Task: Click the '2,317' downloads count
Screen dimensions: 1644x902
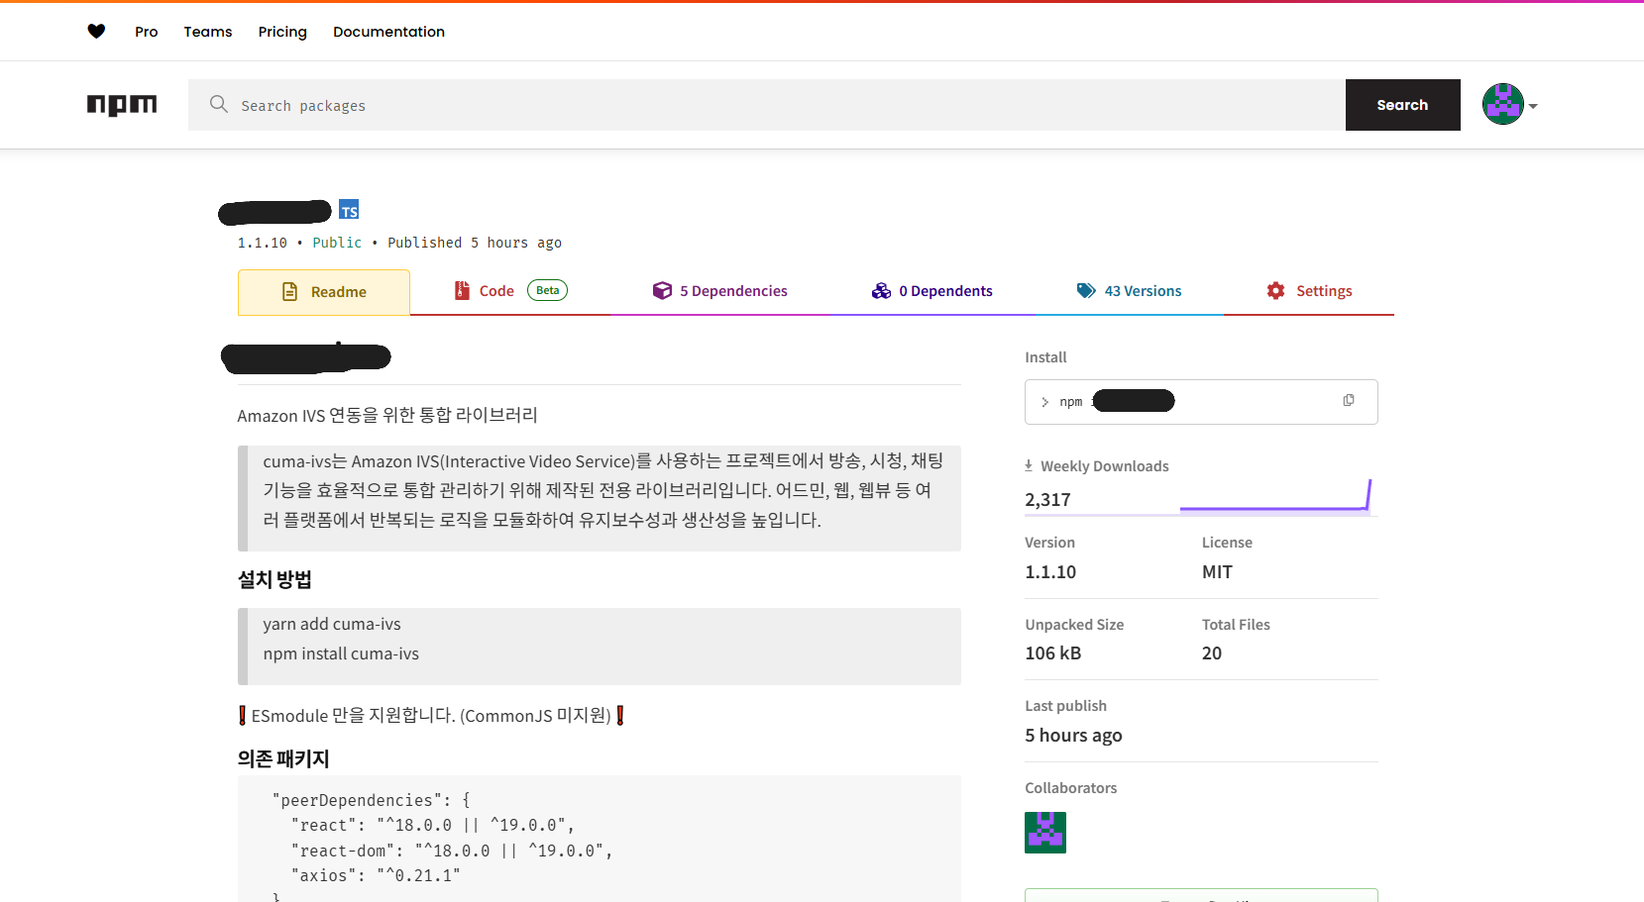Action: click(x=1047, y=500)
